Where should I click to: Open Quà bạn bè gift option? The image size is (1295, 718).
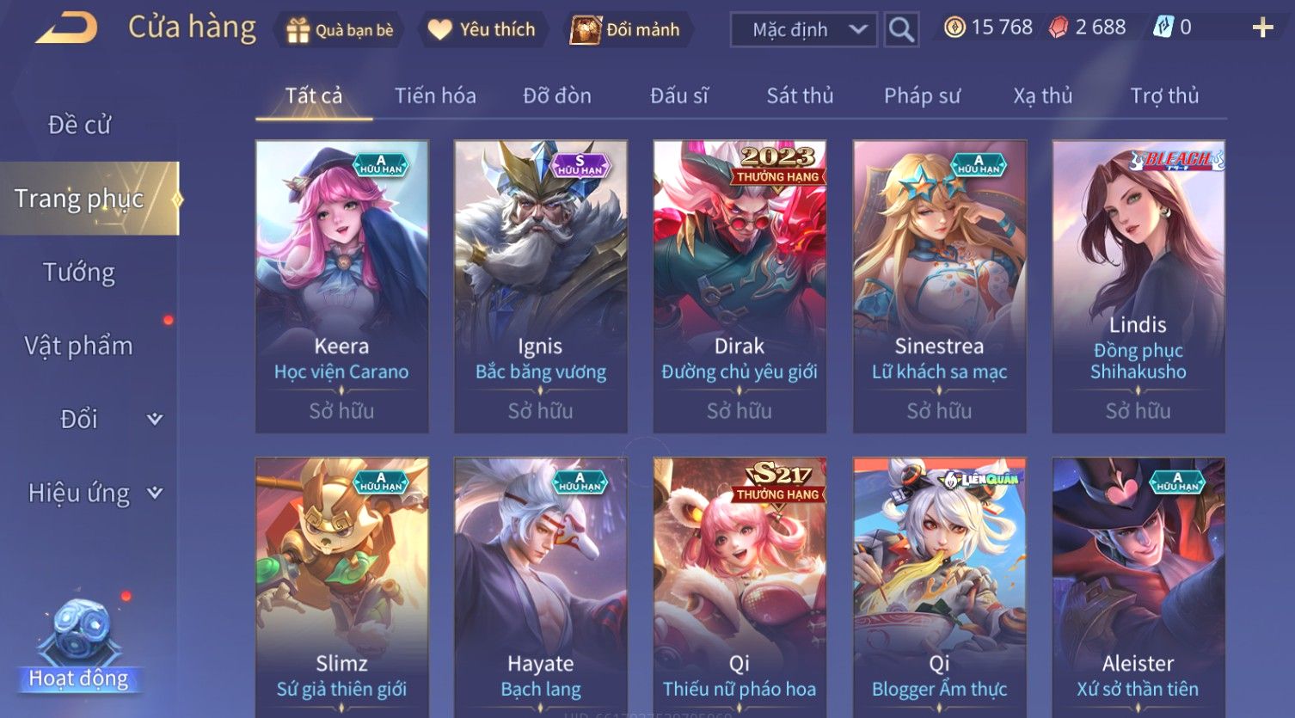coord(340,30)
